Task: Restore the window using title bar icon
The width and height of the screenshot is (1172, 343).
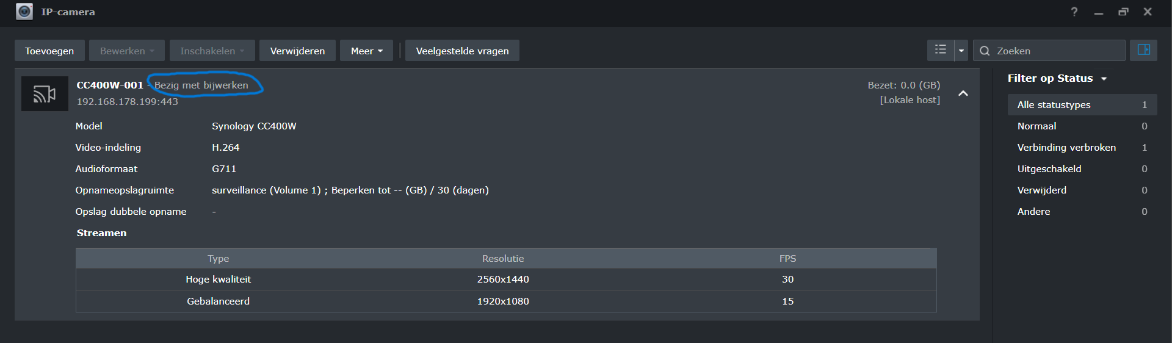Action: [x=1123, y=12]
